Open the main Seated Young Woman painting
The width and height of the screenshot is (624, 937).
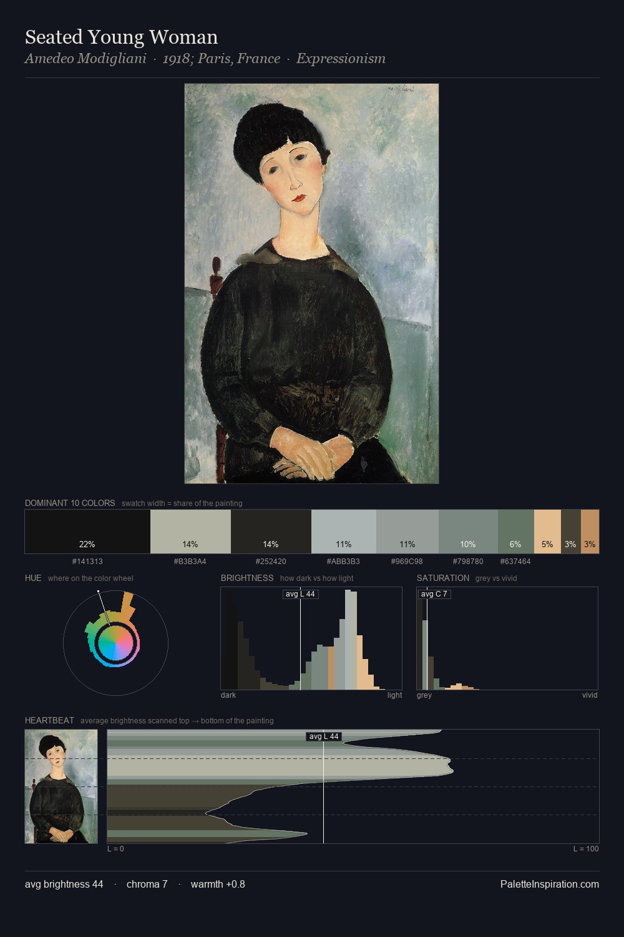[x=311, y=284]
